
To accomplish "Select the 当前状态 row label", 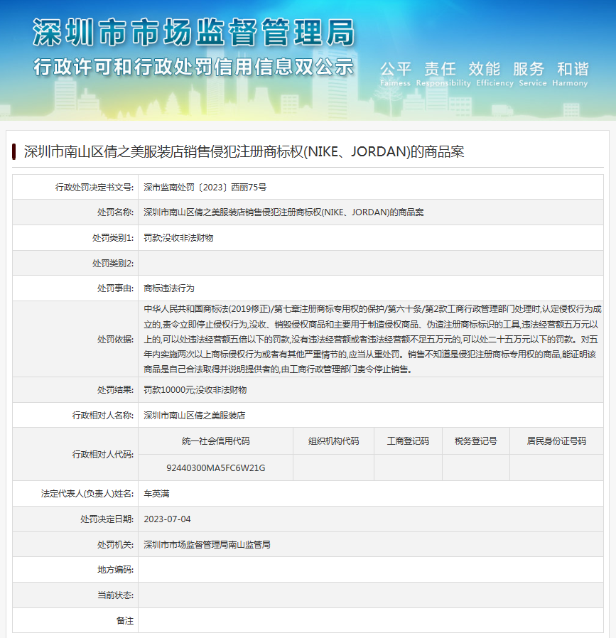I will [116, 595].
